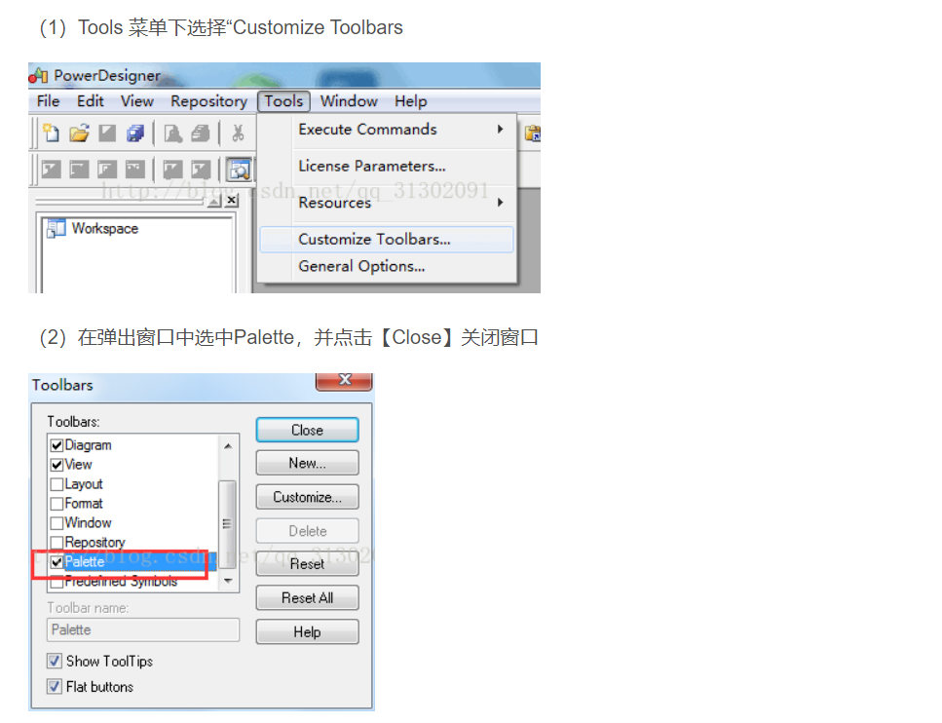Image resolution: width=942 pixels, height=723 pixels.
Task: Click Close button in Toolbars dialog
Action: [307, 431]
